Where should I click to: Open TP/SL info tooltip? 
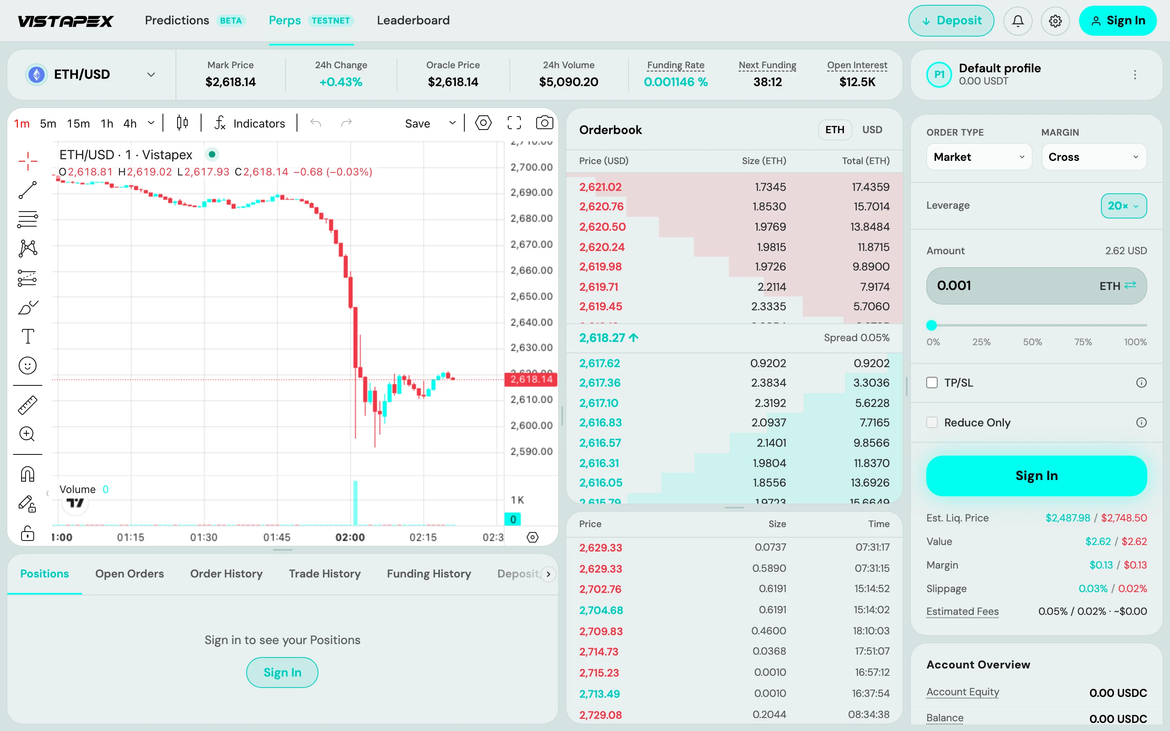pos(1141,383)
